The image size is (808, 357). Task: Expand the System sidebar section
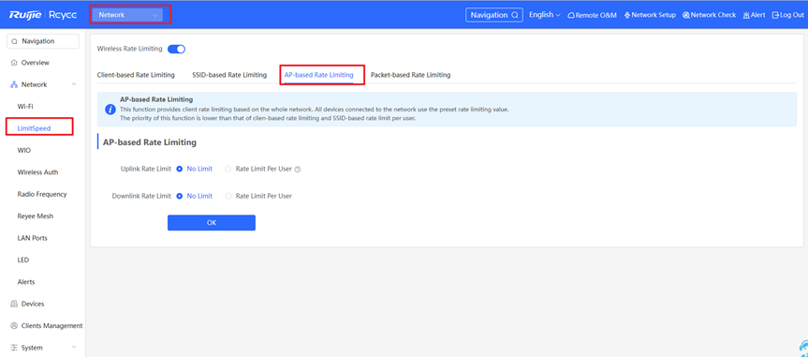(74, 348)
